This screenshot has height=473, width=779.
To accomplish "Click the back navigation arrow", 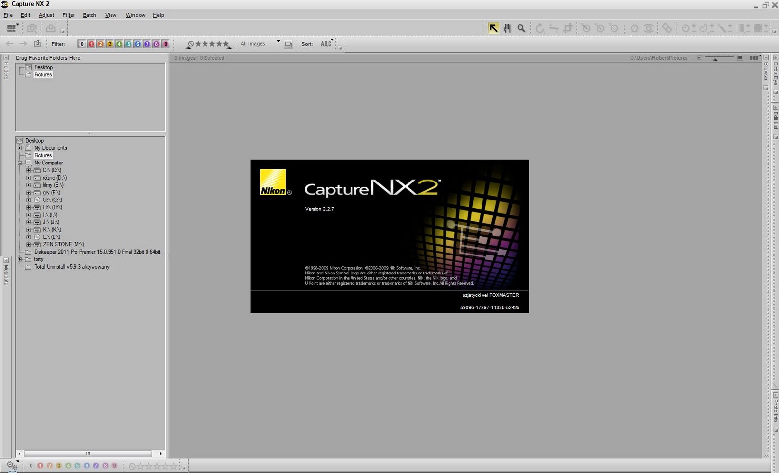I will 10,44.
